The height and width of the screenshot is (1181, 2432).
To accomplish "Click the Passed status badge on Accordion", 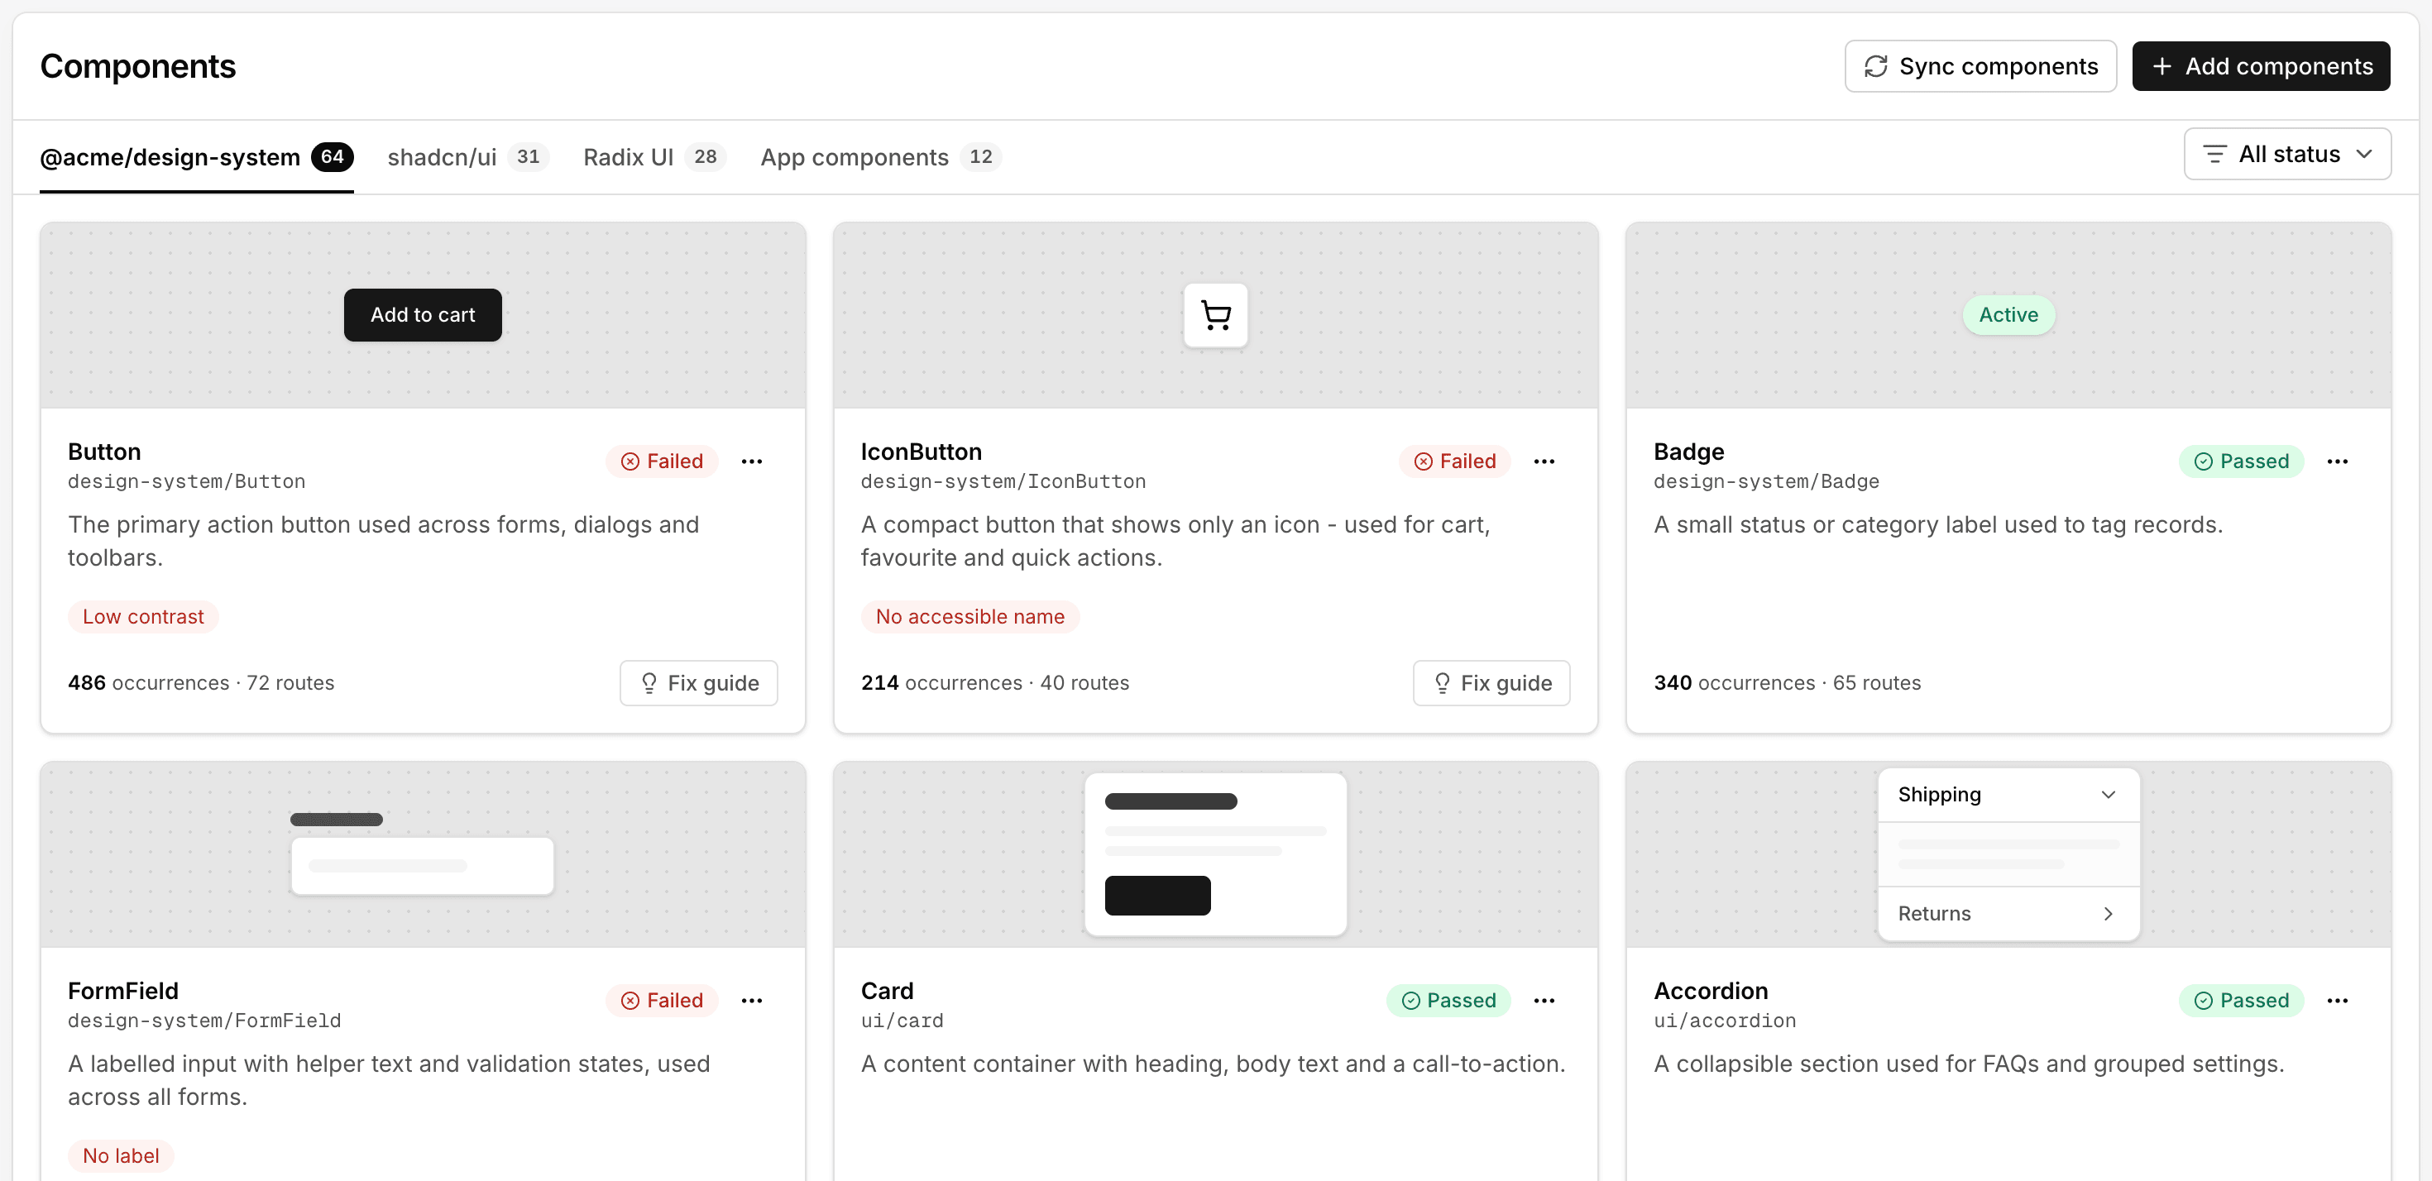I will pos(2240,1001).
